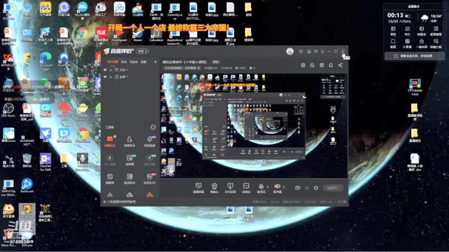Open the skin icon in the title bar
The image size is (449, 252).
tap(315, 52)
